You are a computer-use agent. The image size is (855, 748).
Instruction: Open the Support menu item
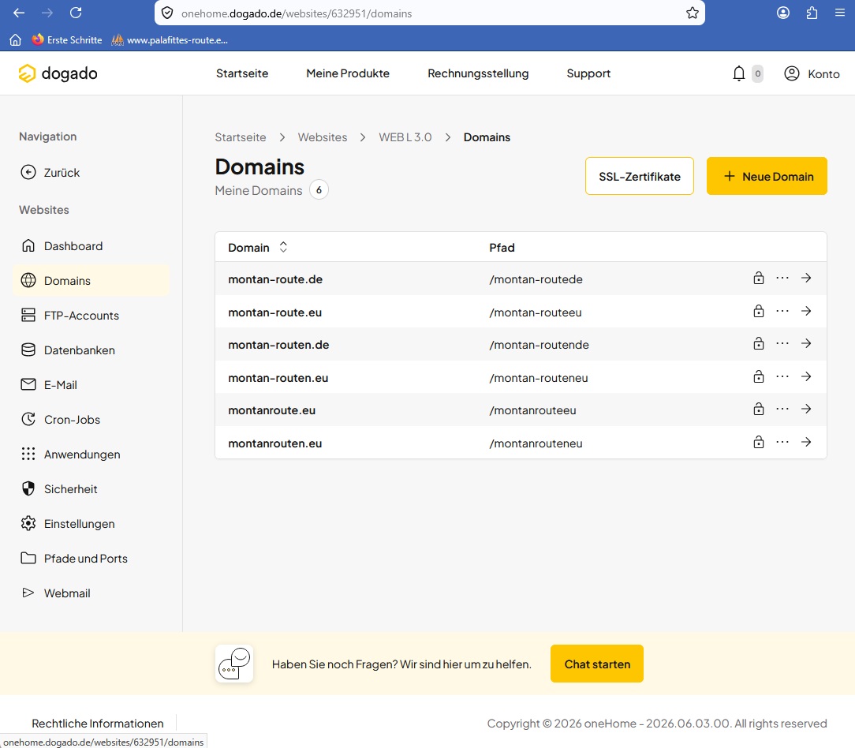[x=588, y=73]
